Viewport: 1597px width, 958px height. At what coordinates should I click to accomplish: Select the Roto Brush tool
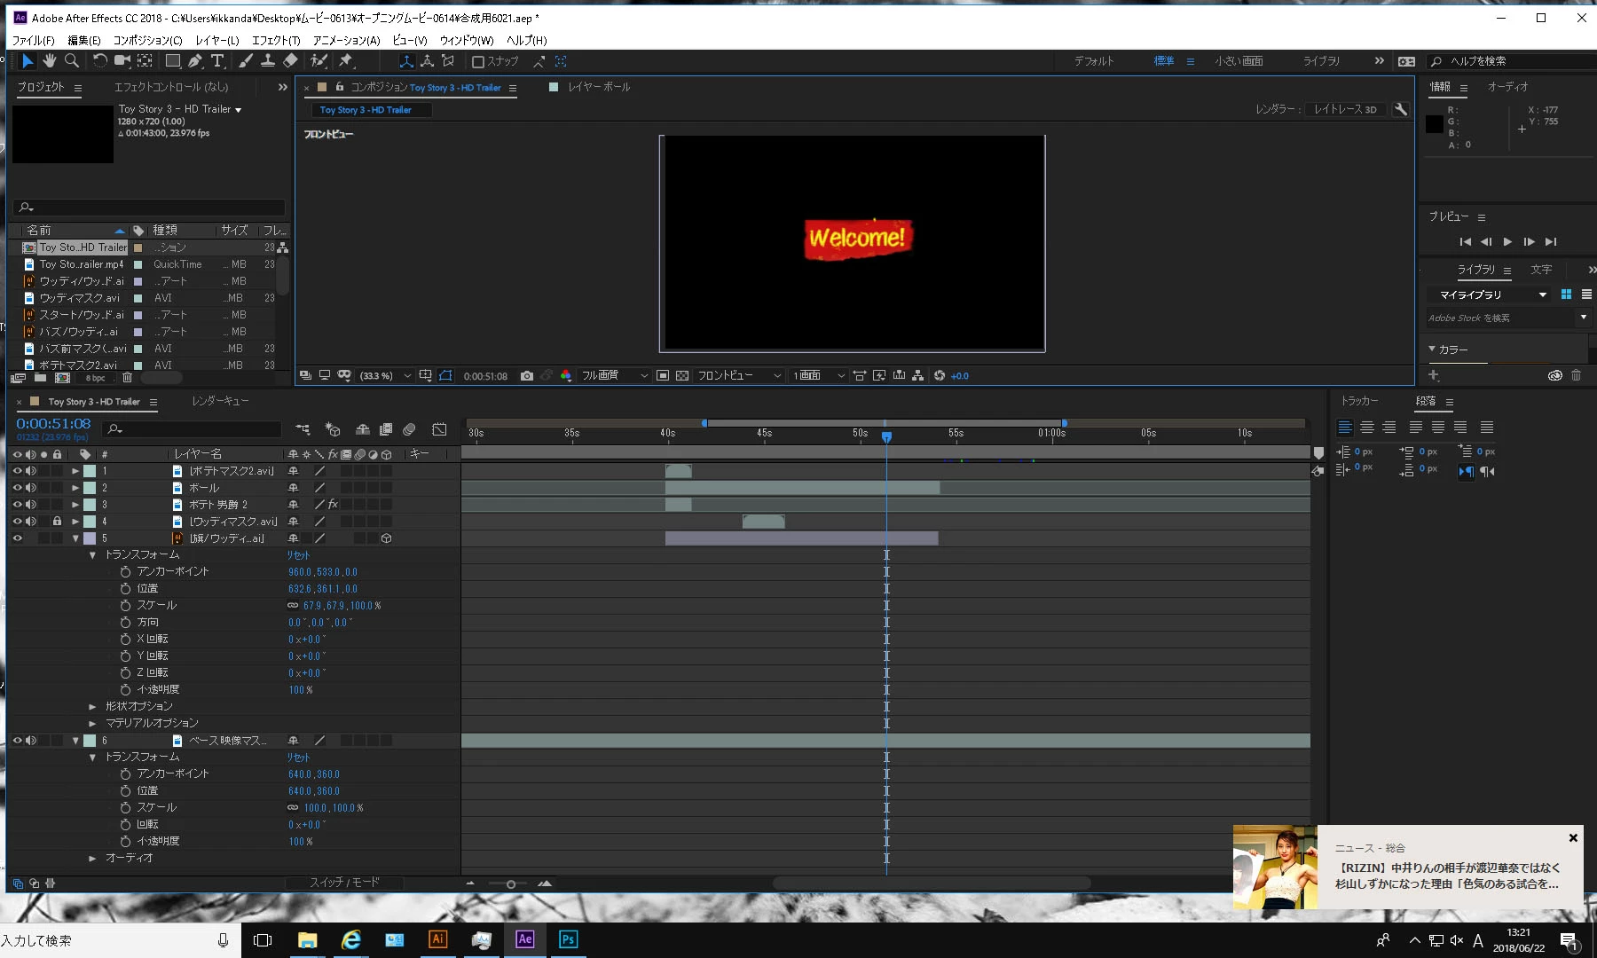319,61
